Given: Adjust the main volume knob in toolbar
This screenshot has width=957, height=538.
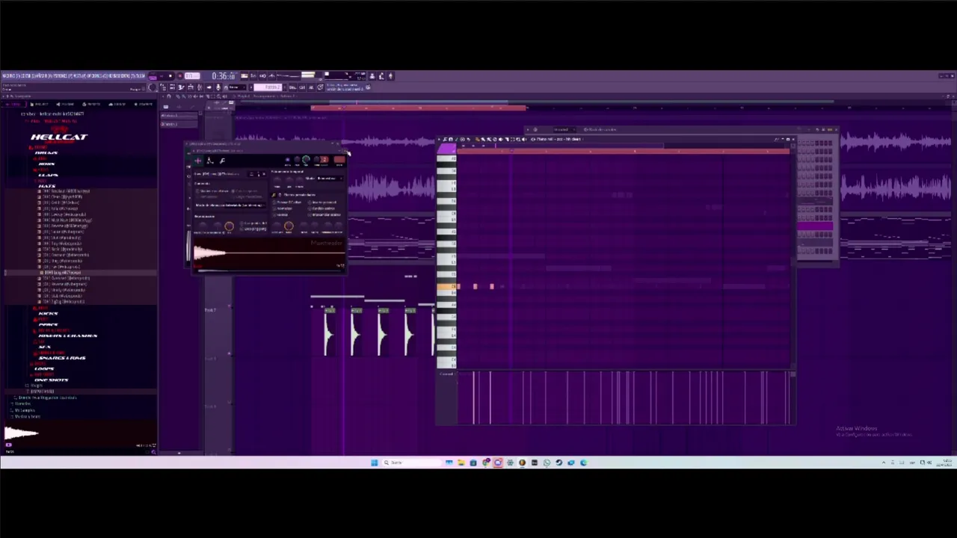Looking at the screenshot, I should coord(153,87).
